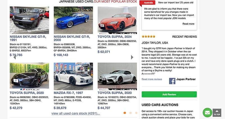Open the Read more news link
This screenshot has height=119, width=225.
click(x=188, y=24)
